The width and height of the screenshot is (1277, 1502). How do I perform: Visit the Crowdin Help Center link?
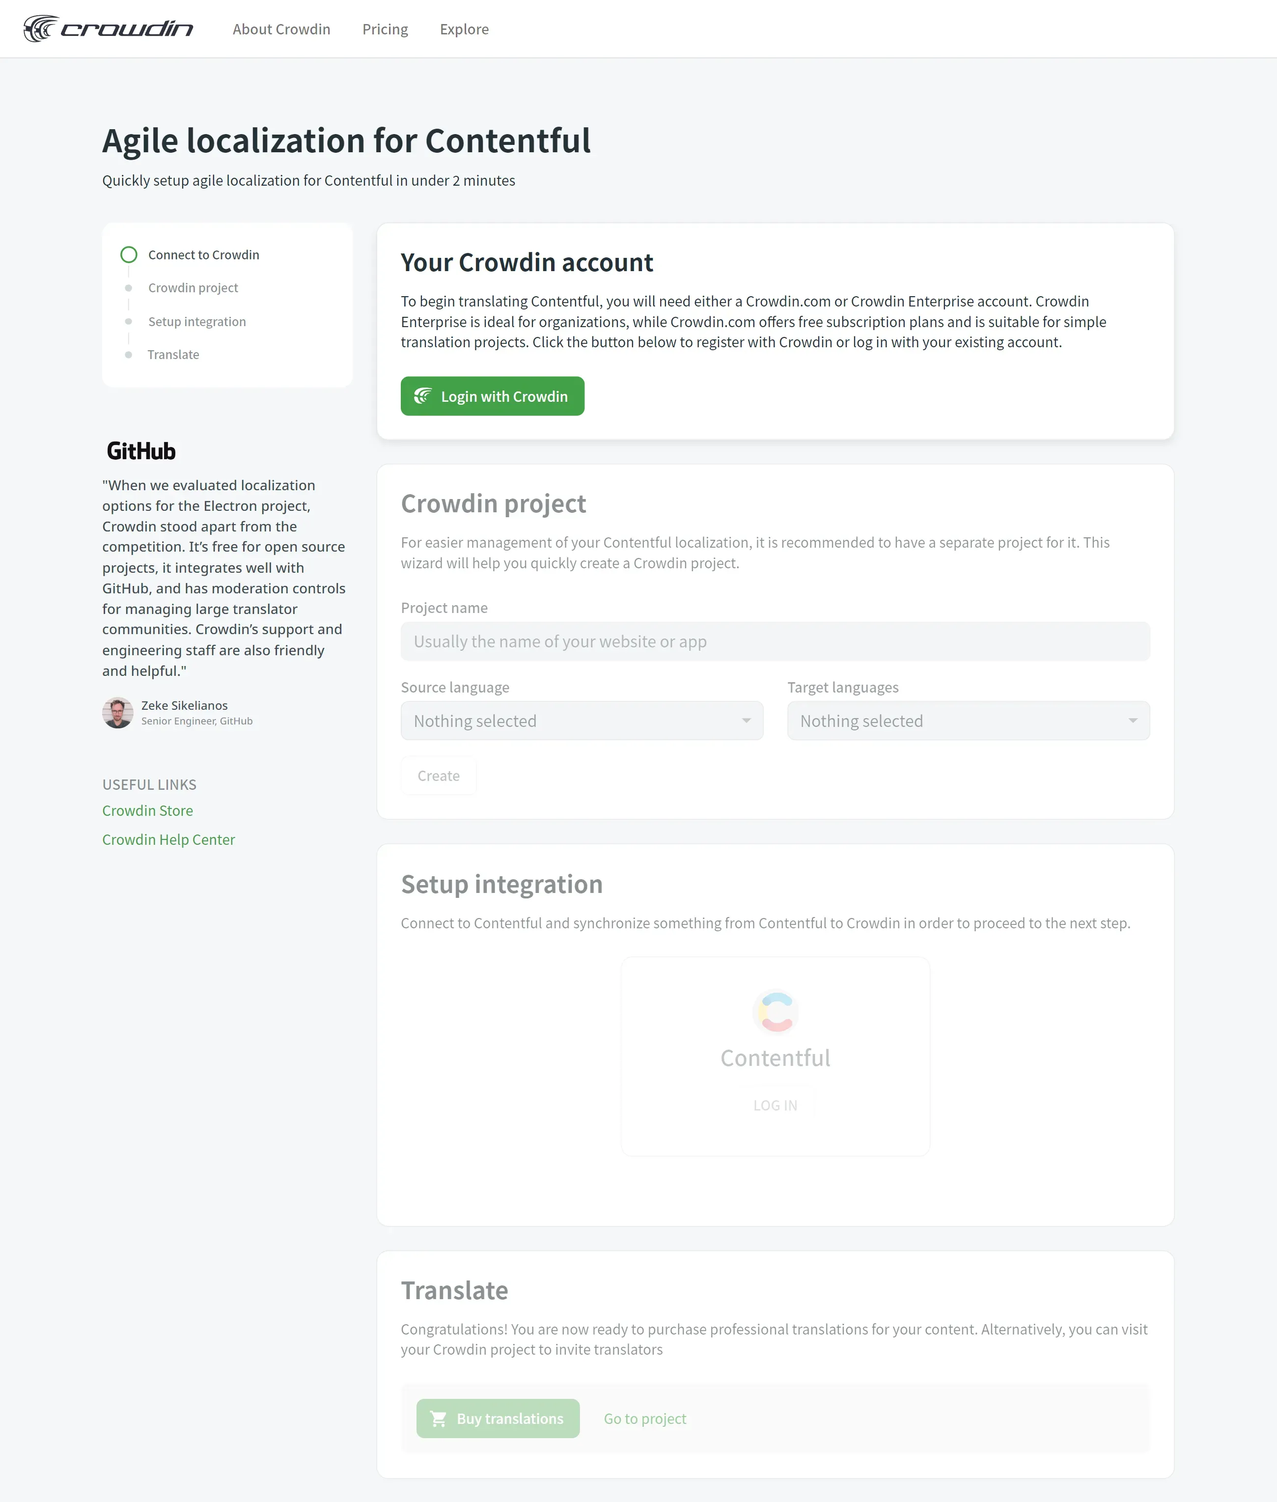click(x=168, y=840)
